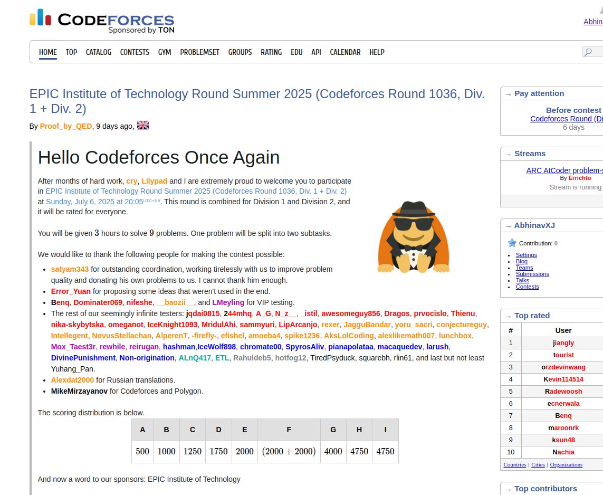This screenshot has width=603, height=495.
Task: Open DivinePunishment's profile
Action: coord(83,358)
